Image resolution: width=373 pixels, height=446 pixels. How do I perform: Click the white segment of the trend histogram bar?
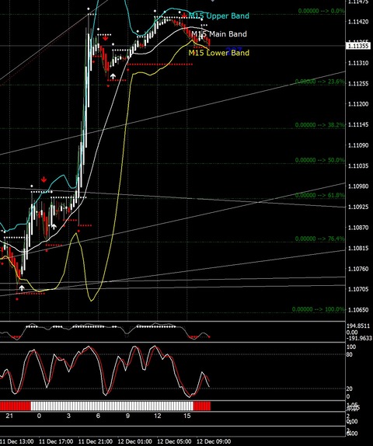(112, 406)
